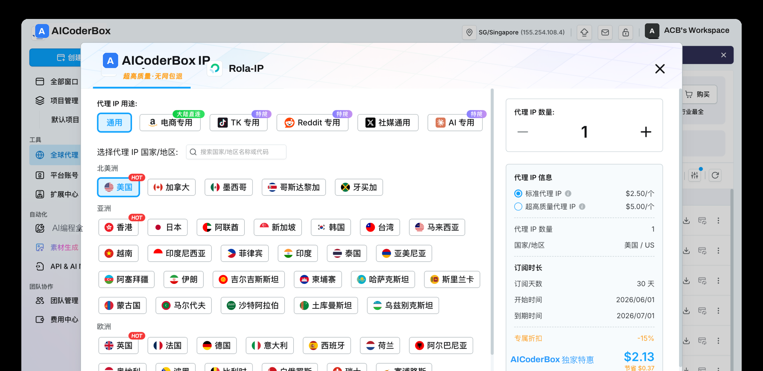Select 沙特阿拉伯 country button
Viewport: 763px width, 371px height.
pyautogui.click(x=253, y=305)
